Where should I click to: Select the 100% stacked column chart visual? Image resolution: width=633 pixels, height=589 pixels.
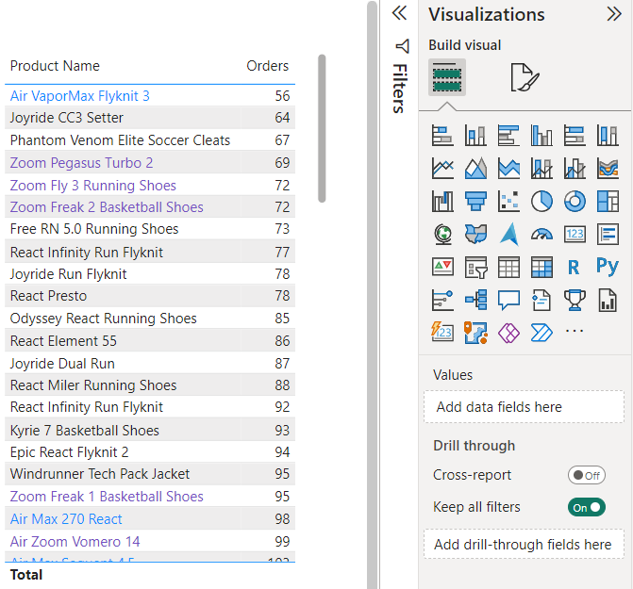click(608, 135)
